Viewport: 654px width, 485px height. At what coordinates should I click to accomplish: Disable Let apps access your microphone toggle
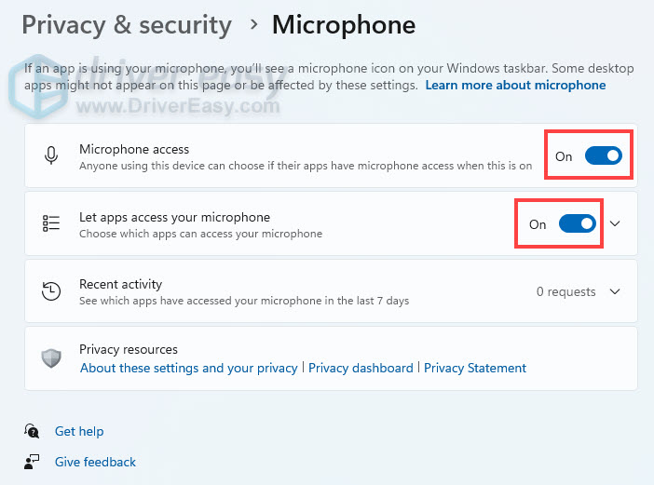coord(577,223)
